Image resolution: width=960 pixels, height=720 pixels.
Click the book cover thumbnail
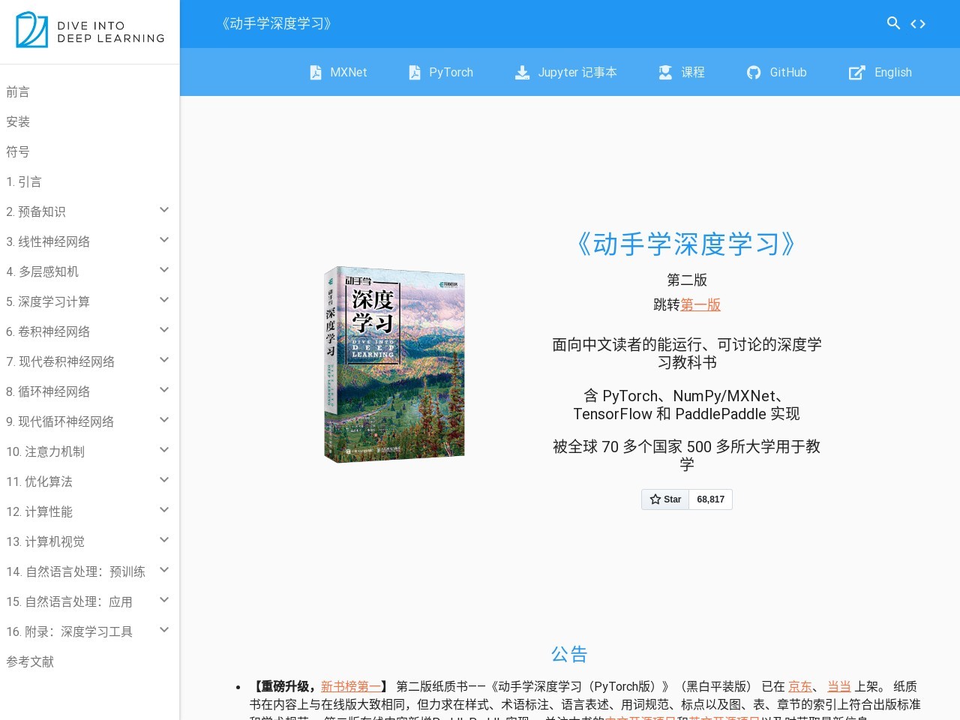[394, 365]
